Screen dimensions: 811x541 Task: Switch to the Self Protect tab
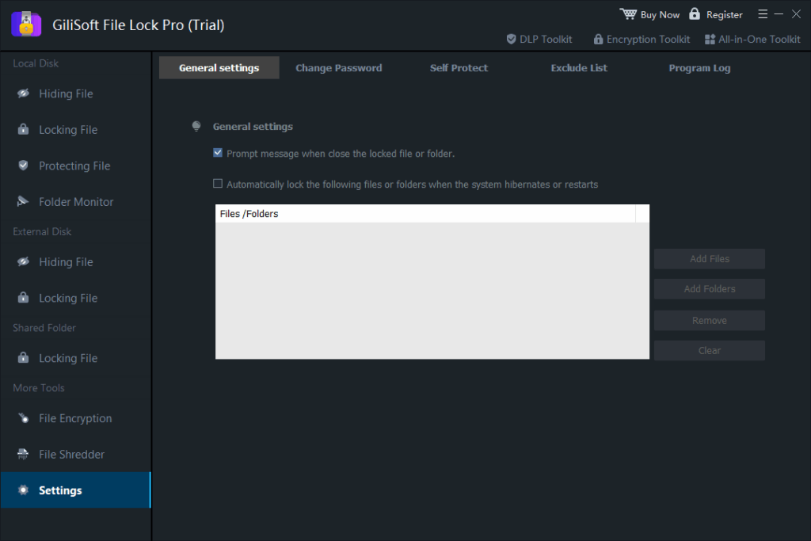pyautogui.click(x=459, y=68)
